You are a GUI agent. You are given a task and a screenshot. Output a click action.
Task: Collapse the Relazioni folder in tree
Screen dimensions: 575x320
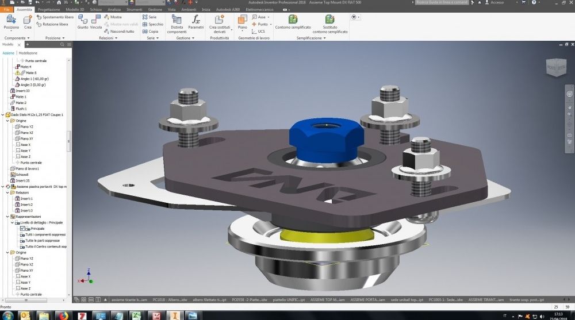7,192
